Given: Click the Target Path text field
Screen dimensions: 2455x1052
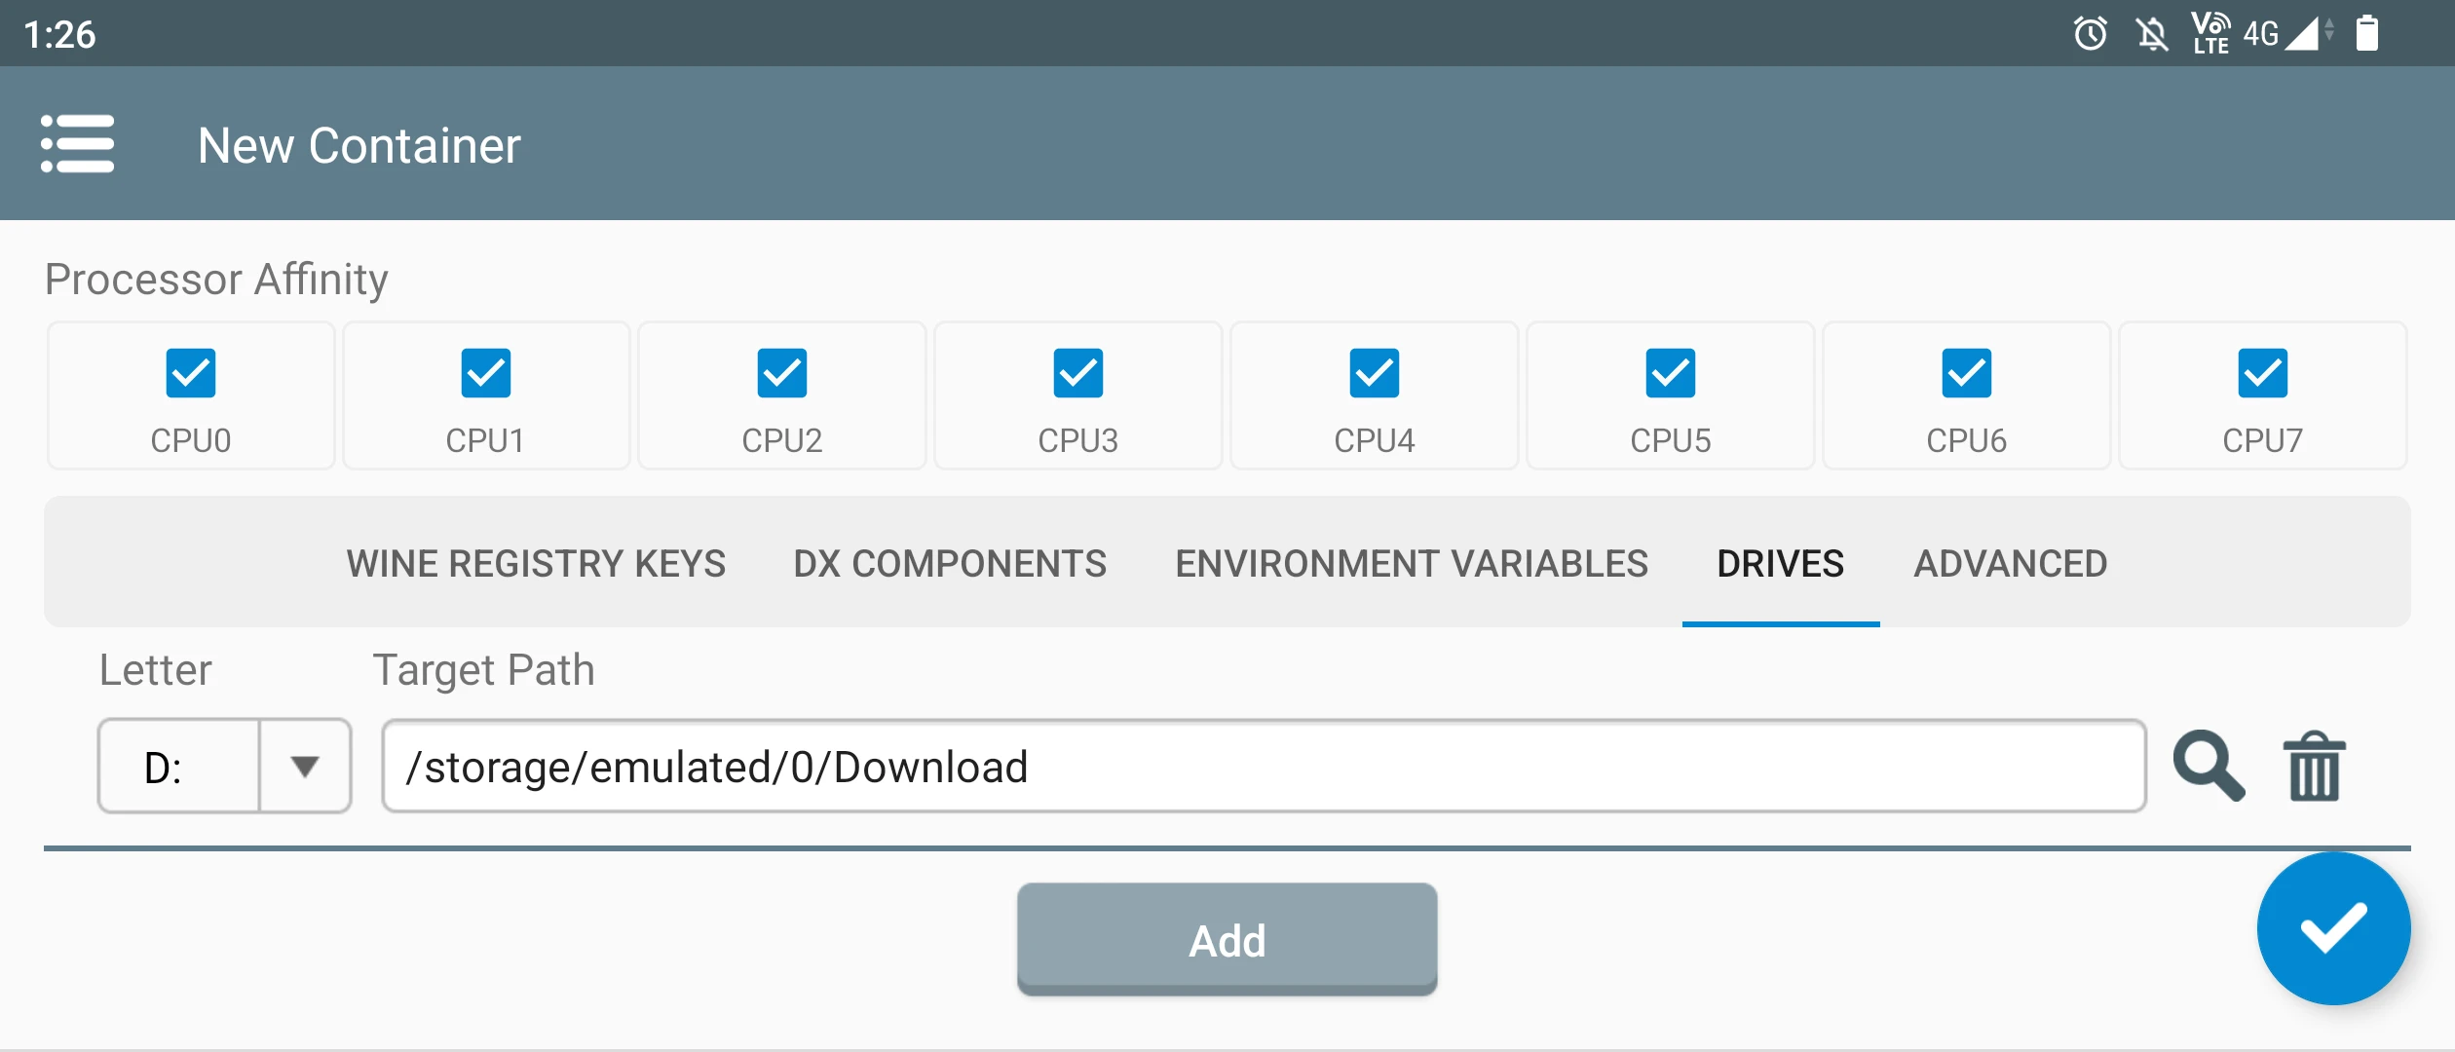Looking at the screenshot, I should coord(1264,767).
